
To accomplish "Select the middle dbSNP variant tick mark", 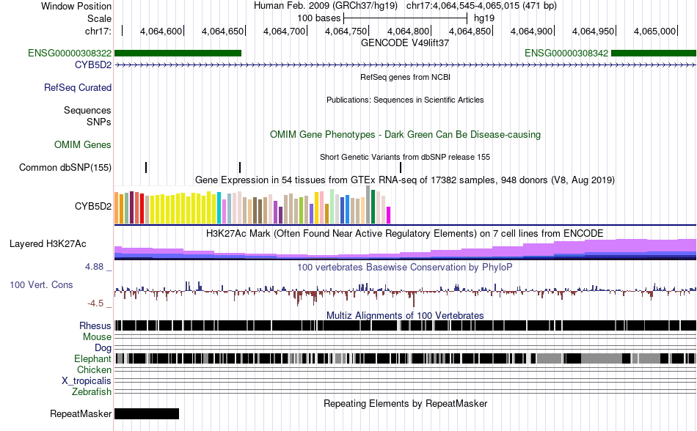I will pos(240,167).
